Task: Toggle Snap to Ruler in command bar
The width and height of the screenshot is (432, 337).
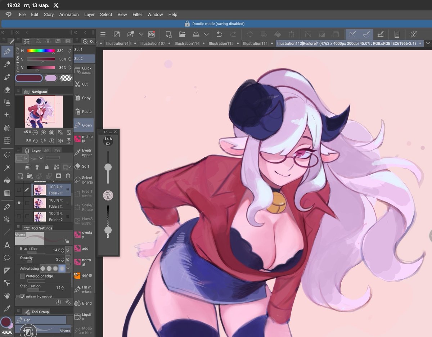Action: point(352,34)
